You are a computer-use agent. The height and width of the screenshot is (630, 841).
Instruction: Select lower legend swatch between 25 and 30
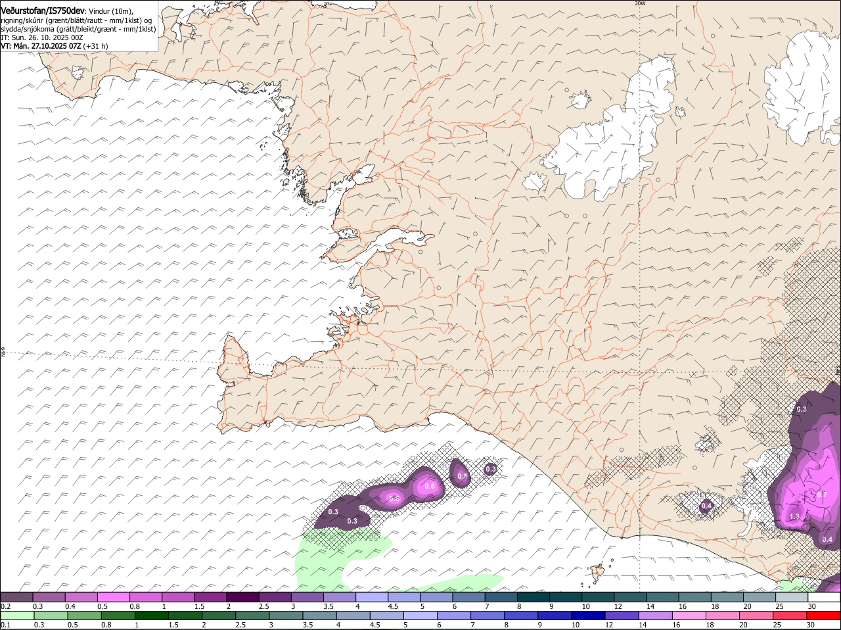pyautogui.click(x=790, y=616)
